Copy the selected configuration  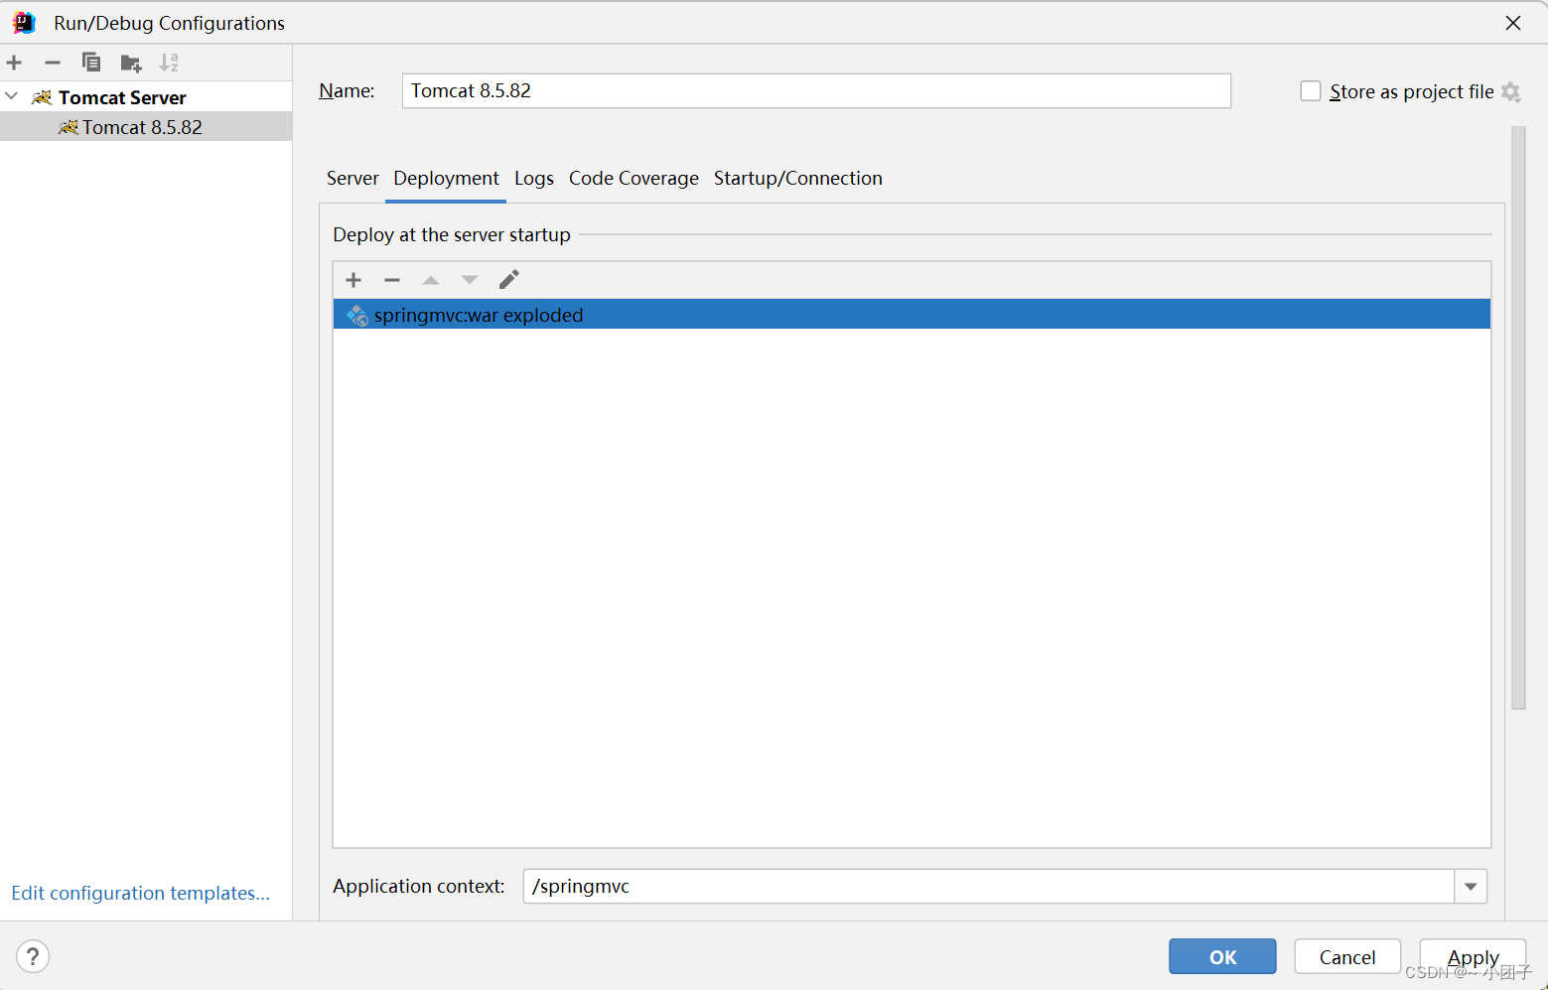point(91,63)
